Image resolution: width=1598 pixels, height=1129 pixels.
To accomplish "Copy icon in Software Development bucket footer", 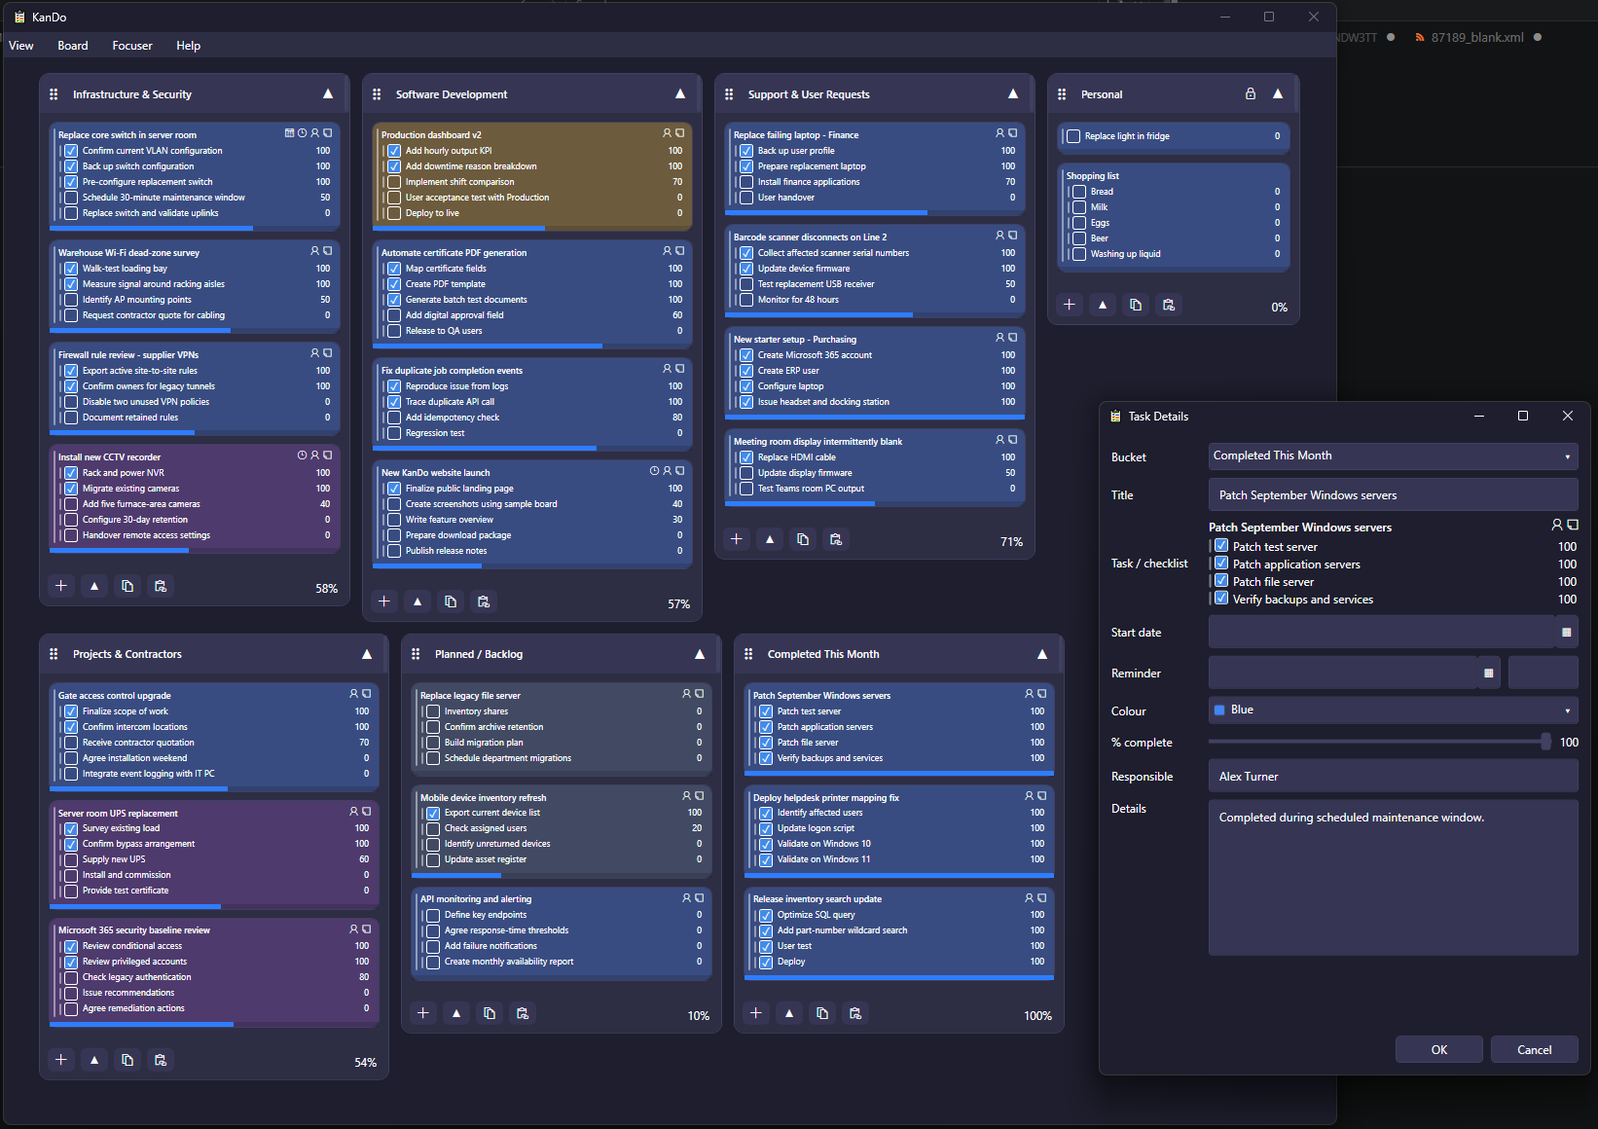I will pyautogui.click(x=451, y=601).
